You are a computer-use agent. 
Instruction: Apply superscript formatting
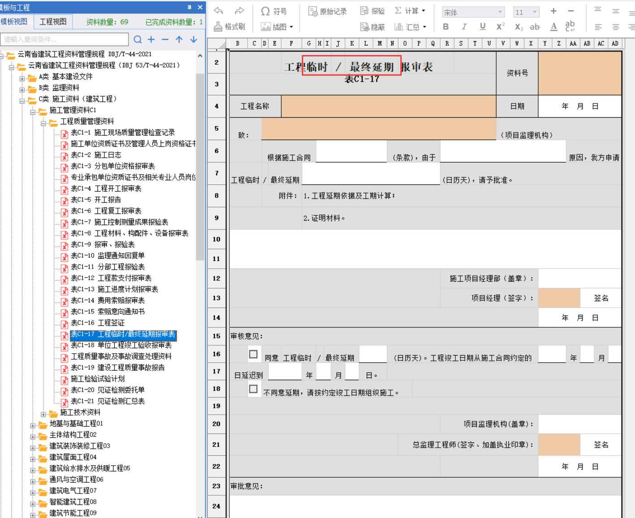[500, 27]
